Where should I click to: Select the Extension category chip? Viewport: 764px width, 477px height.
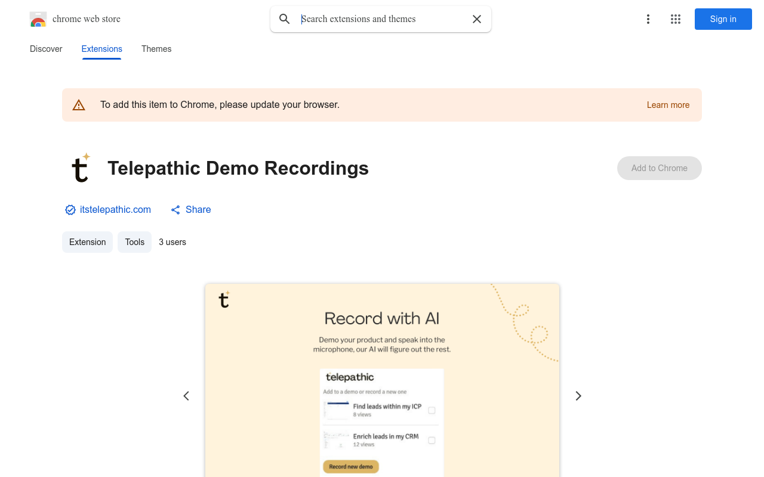[87, 242]
